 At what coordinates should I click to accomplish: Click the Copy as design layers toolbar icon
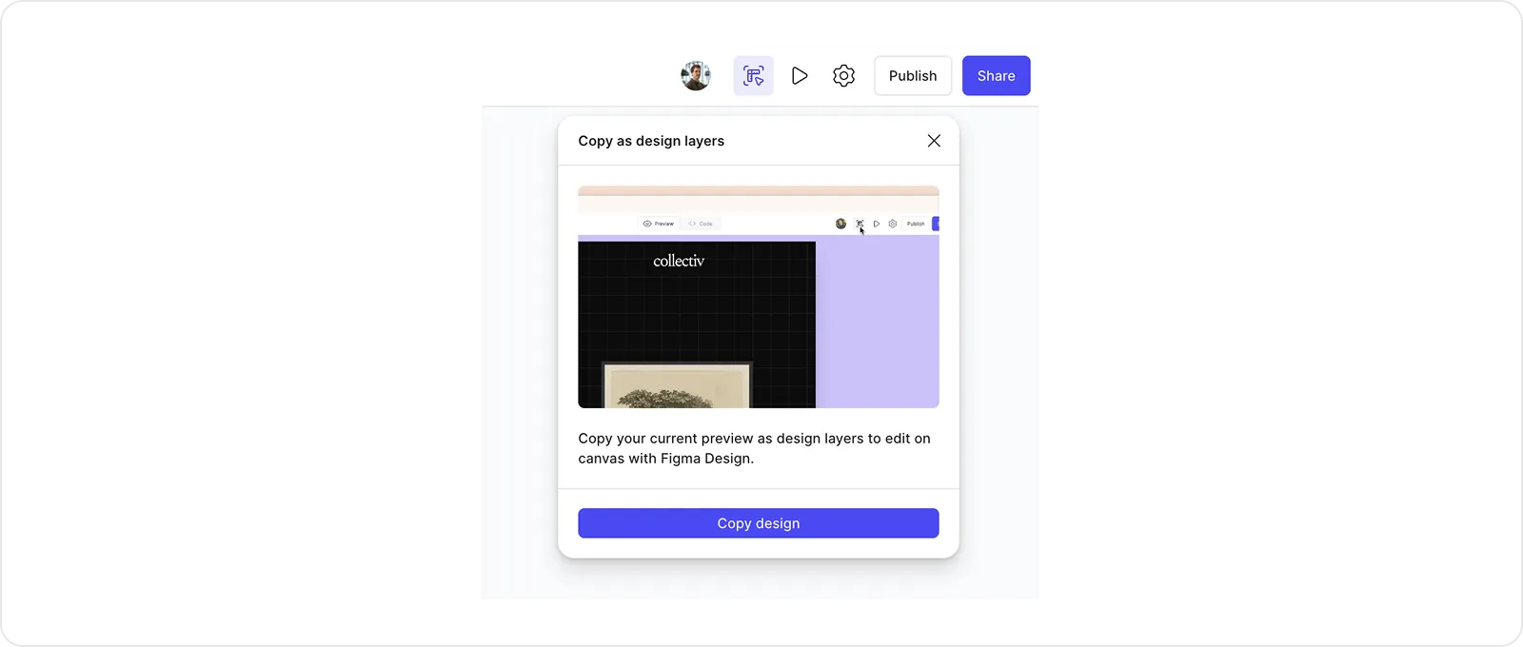point(753,76)
